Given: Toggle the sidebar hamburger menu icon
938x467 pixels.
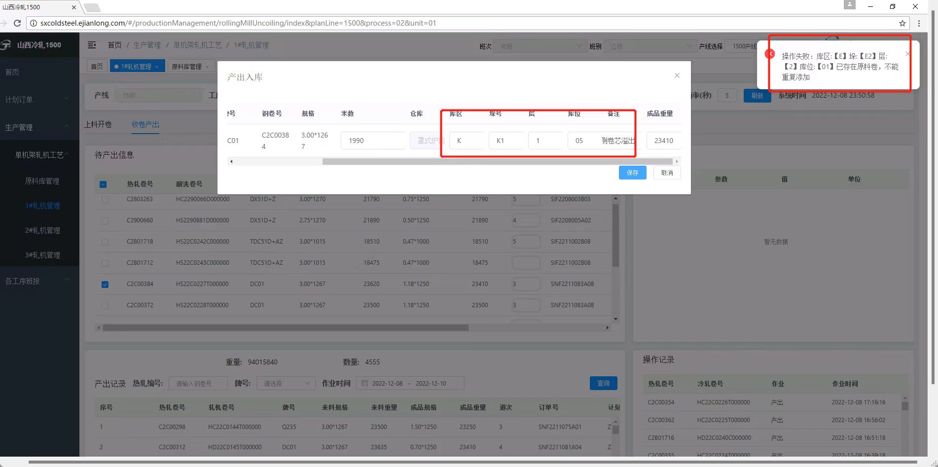Looking at the screenshot, I should (x=92, y=45).
